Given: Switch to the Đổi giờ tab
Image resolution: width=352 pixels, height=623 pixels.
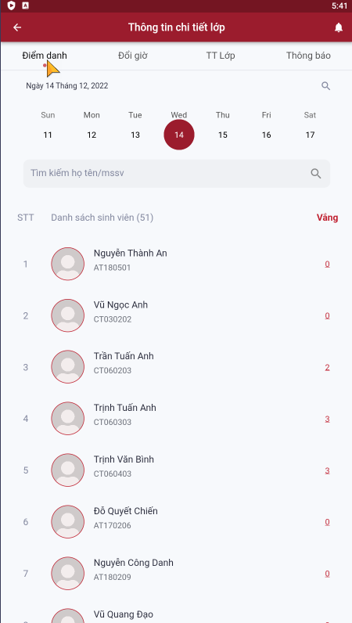Looking at the screenshot, I should point(133,56).
